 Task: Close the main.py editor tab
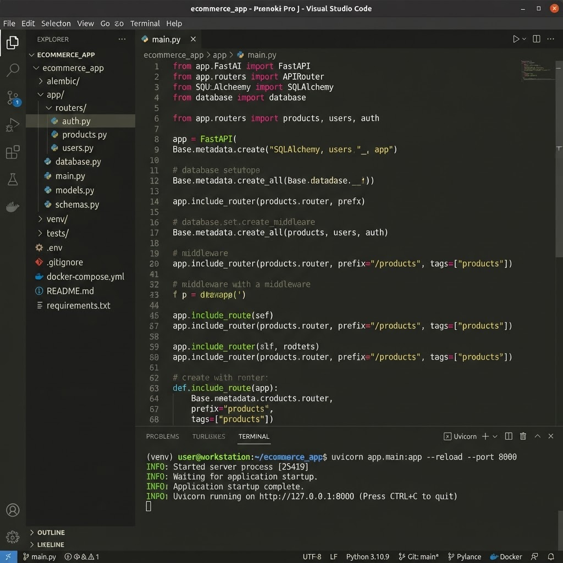pos(193,39)
